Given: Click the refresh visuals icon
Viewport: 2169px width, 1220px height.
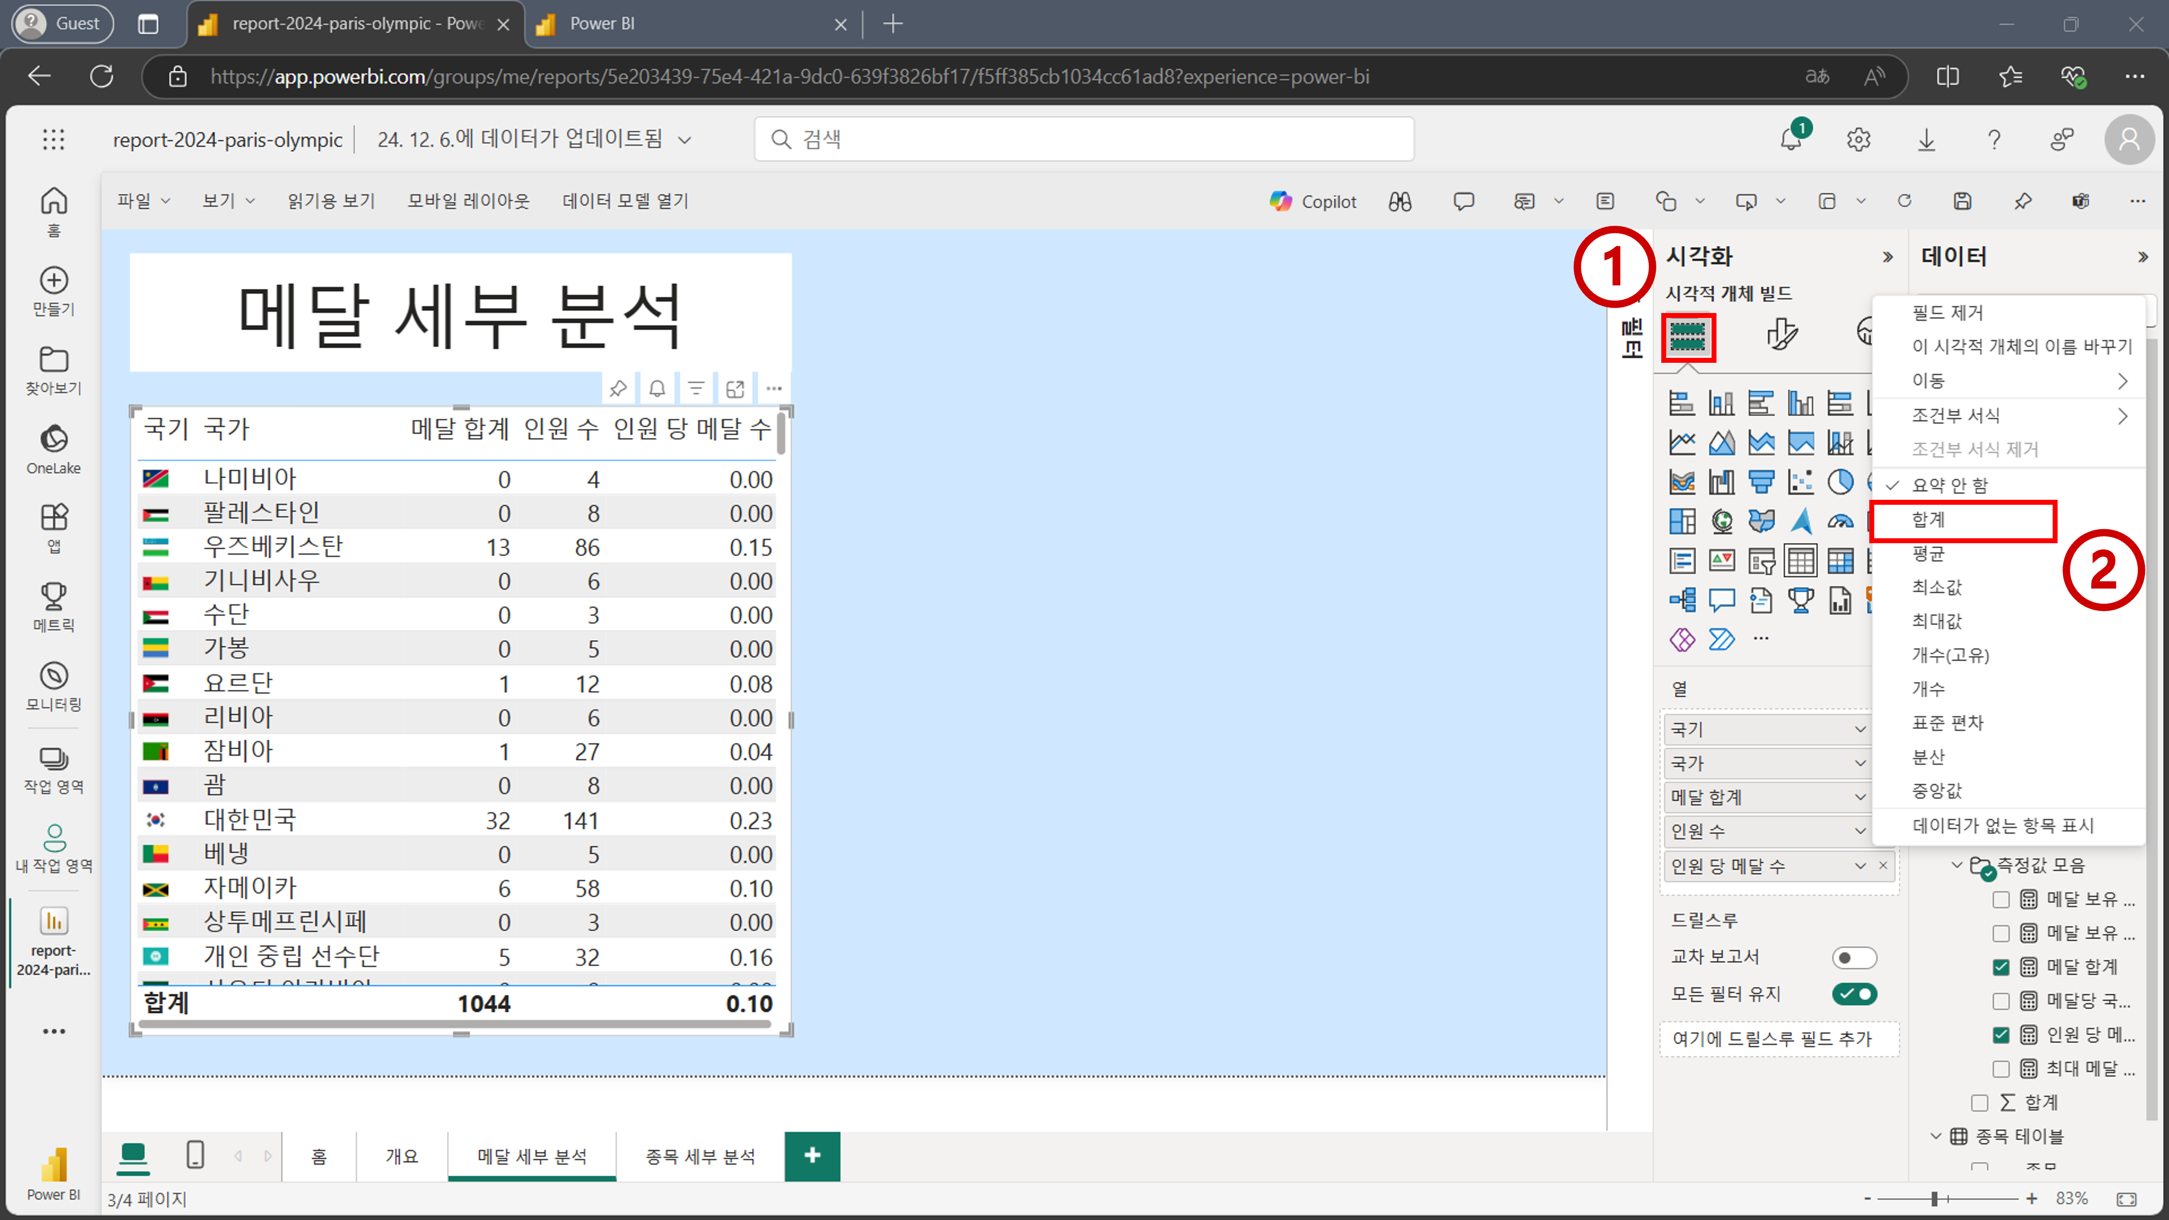Looking at the screenshot, I should pyautogui.click(x=1904, y=201).
